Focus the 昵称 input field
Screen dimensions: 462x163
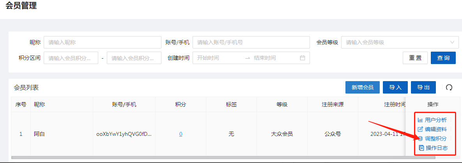pos(102,42)
